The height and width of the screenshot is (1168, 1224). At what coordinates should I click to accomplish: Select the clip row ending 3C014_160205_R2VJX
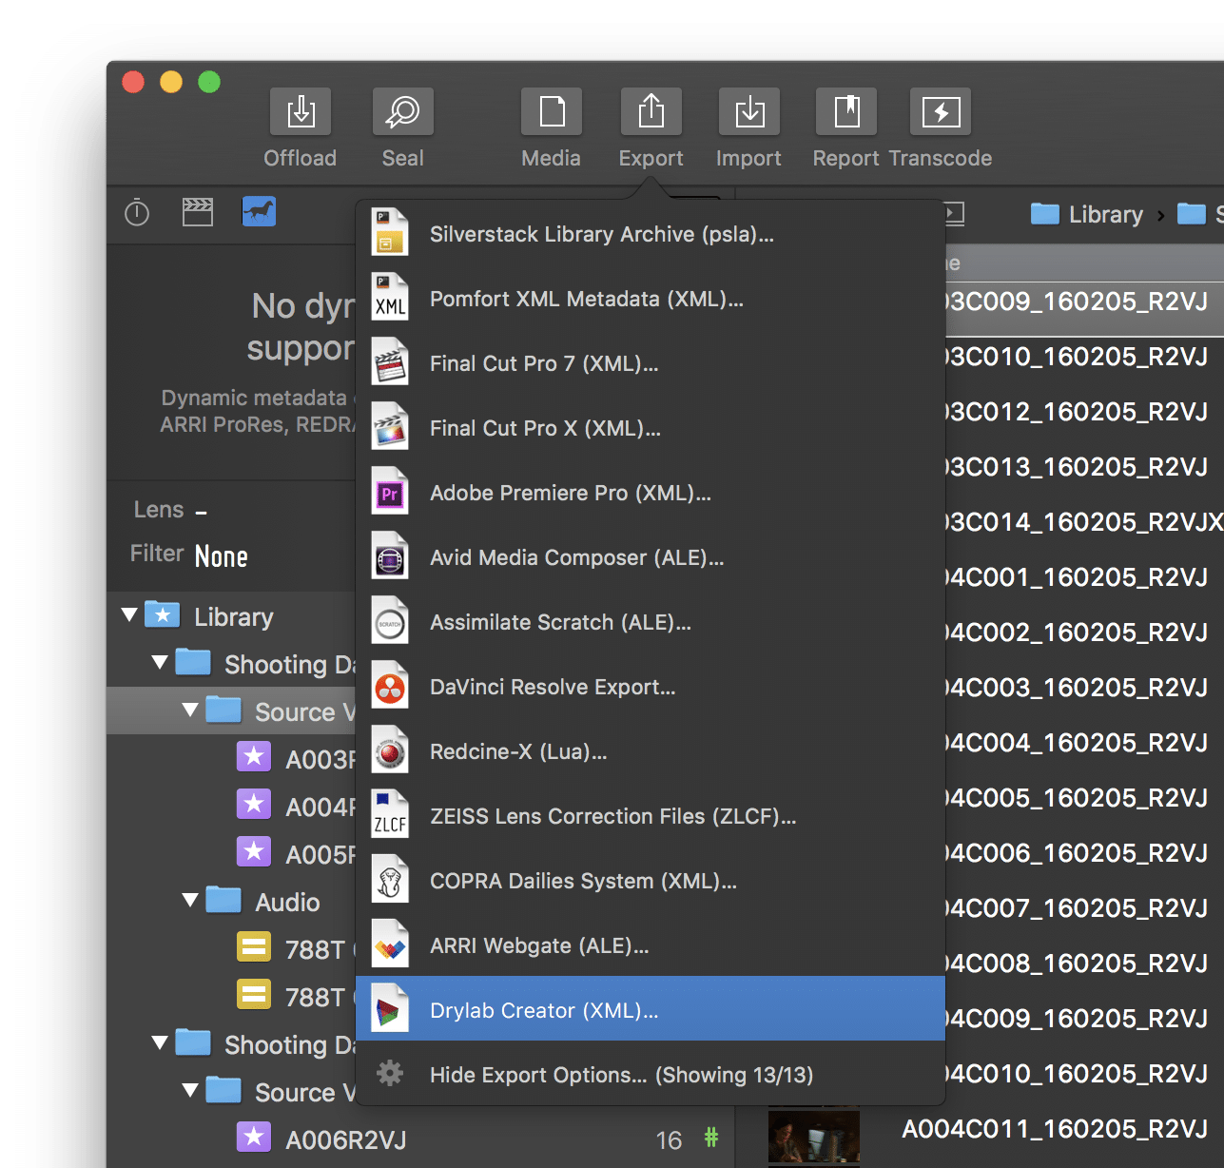(x=1084, y=522)
